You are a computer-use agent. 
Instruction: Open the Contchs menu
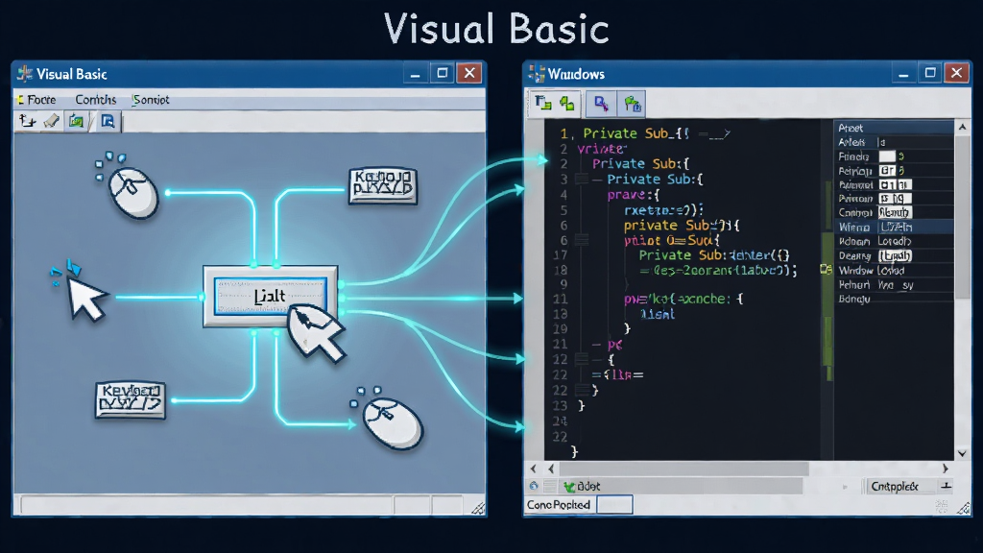pos(95,100)
